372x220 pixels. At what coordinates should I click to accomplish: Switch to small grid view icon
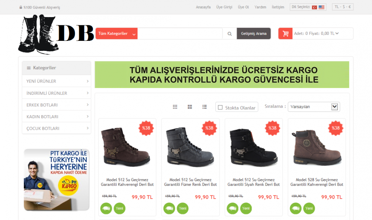tap(175, 107)
